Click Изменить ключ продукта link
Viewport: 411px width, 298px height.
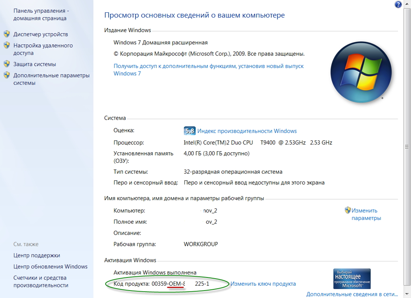(x=263, y=284)
